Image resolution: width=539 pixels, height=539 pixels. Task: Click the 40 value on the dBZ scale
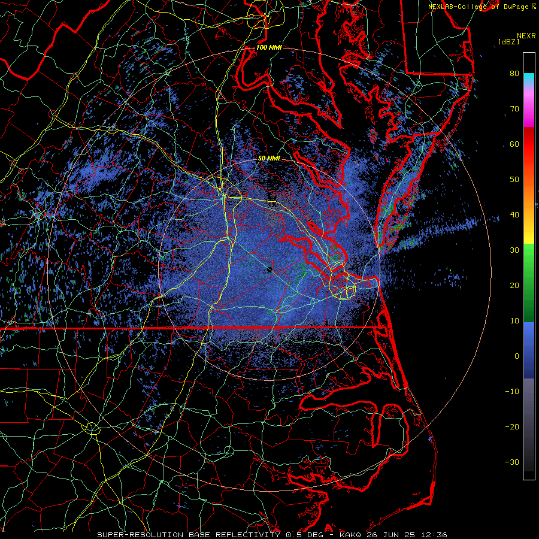point(514,215)
